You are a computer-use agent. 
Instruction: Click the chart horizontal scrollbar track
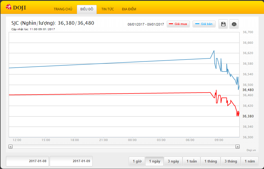coord(124,147)
